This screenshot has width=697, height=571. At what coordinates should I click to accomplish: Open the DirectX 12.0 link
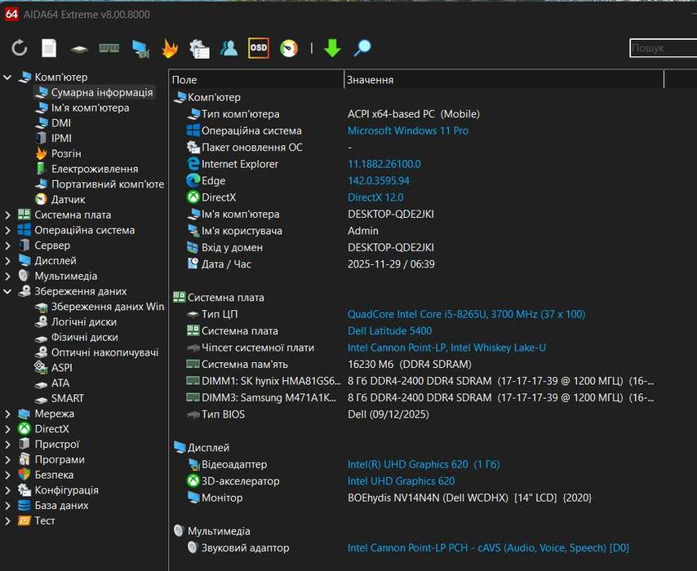(x=375, y=197)
